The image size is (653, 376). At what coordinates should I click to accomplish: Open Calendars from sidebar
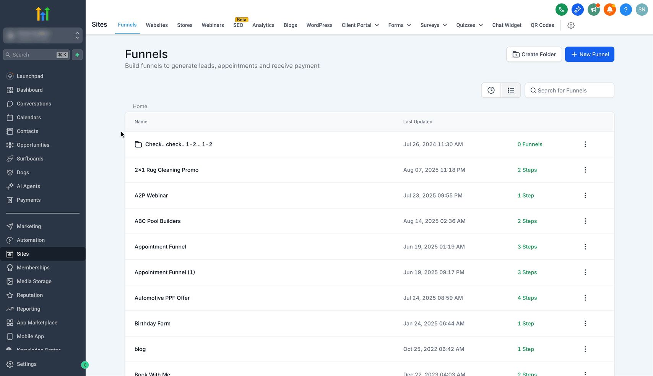point(43,117)
